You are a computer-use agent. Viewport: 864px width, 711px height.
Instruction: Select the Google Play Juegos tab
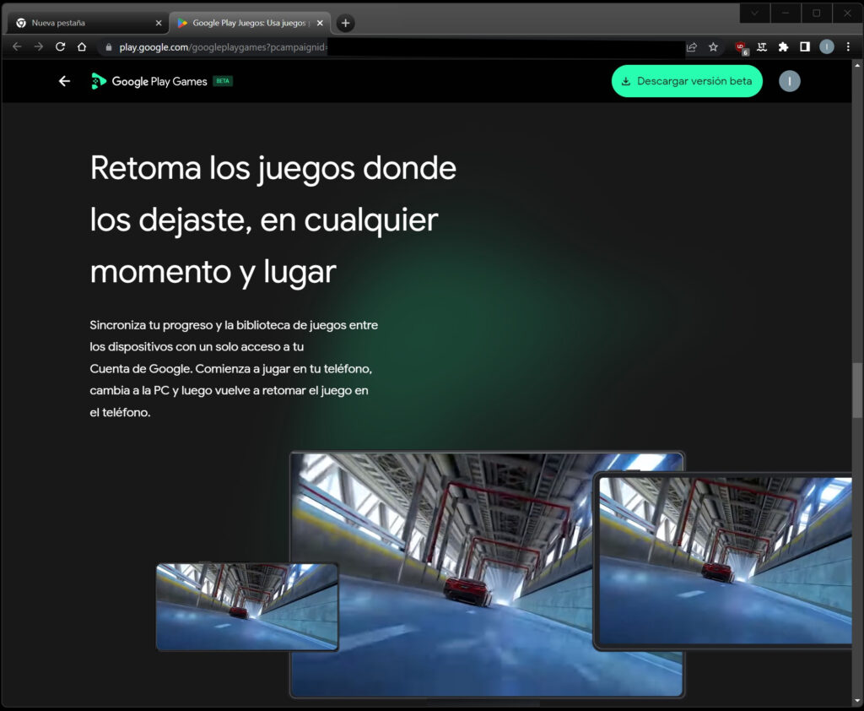245,23
